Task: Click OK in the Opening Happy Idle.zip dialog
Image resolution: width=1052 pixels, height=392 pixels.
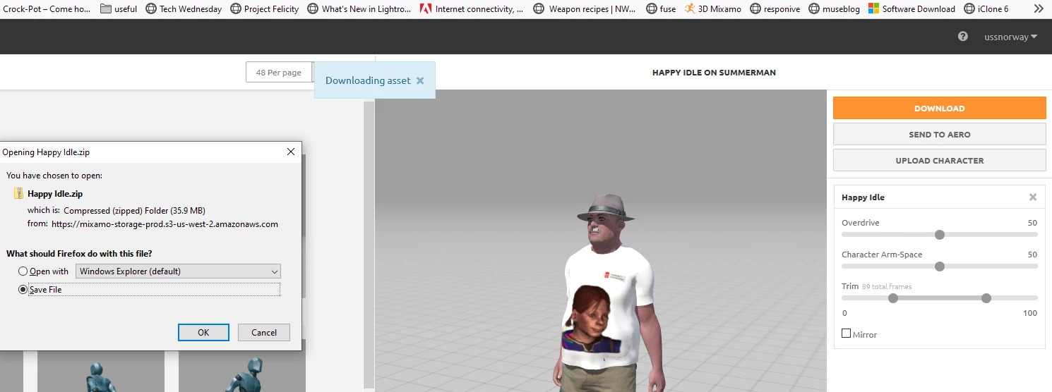Action: [203, 332]
